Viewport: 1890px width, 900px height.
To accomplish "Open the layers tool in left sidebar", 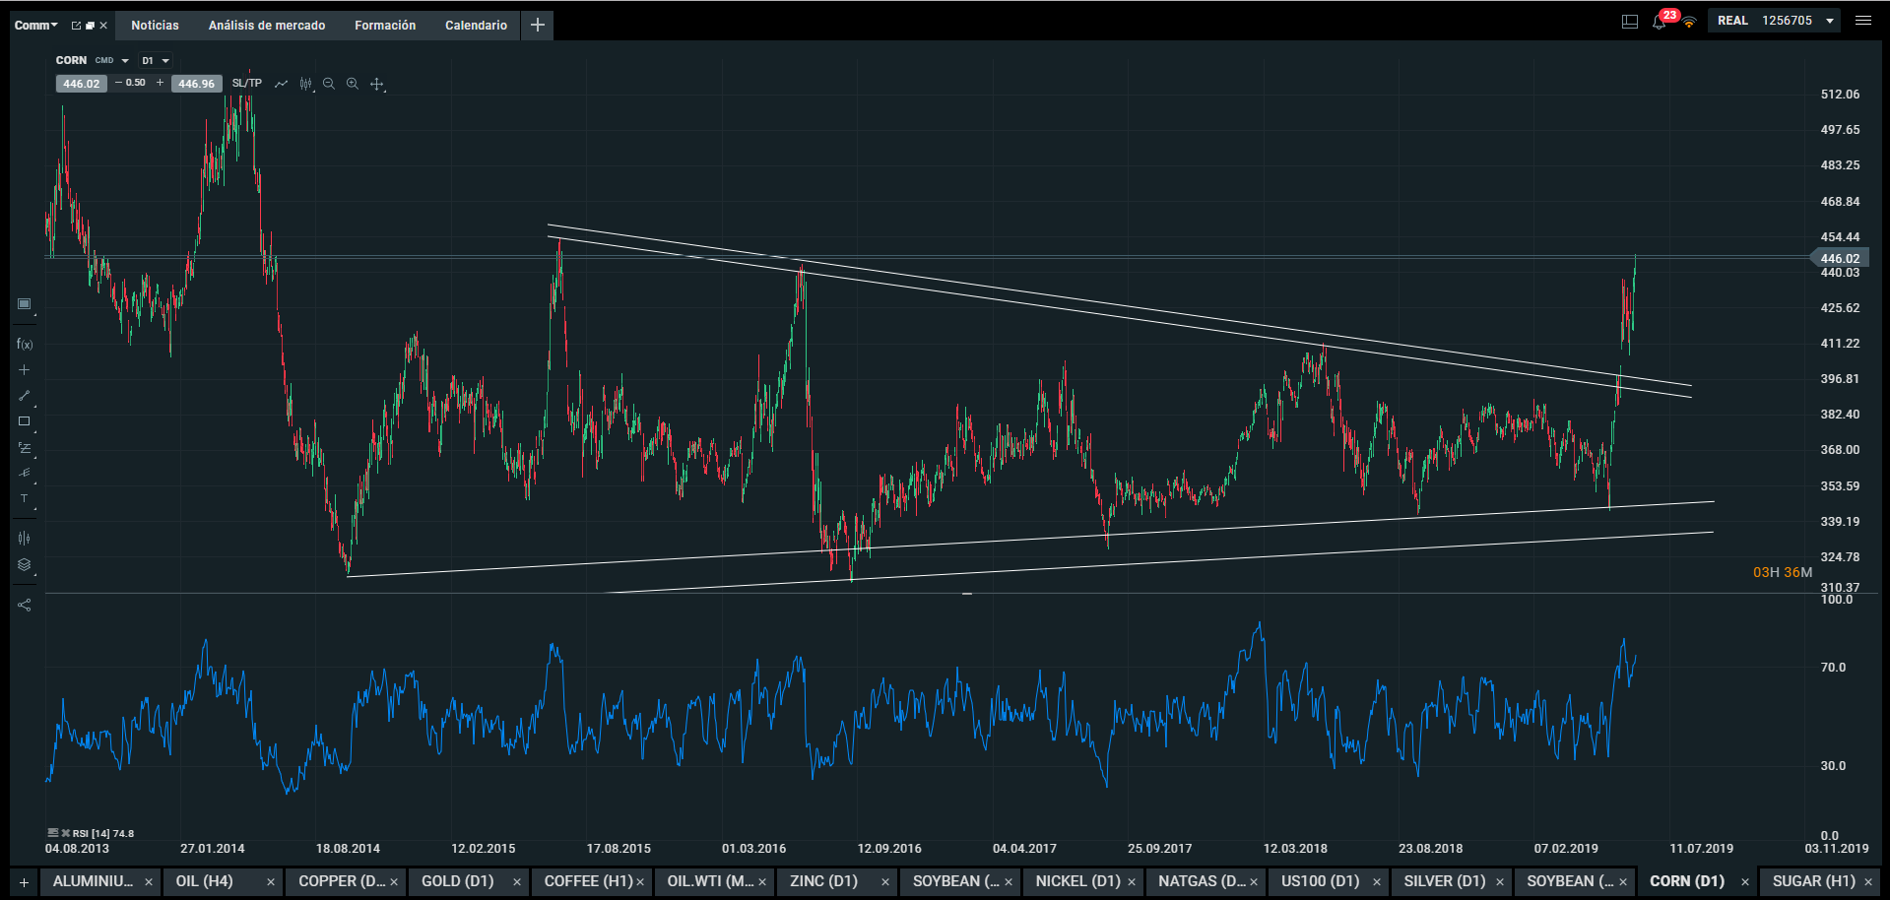I will (x=25, y=564).
